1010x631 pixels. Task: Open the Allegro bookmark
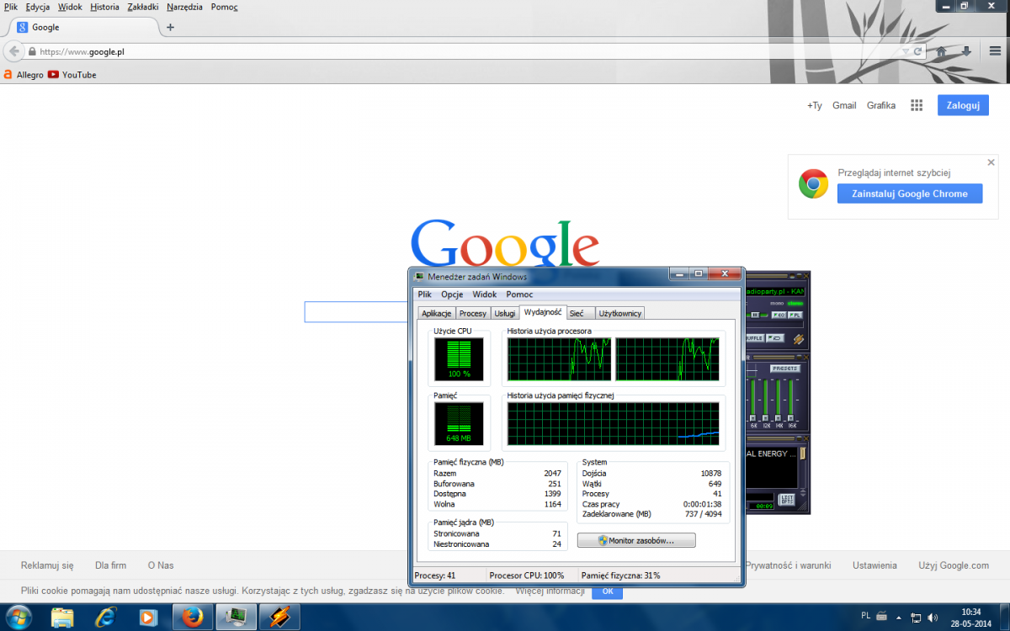click(23, 75)
